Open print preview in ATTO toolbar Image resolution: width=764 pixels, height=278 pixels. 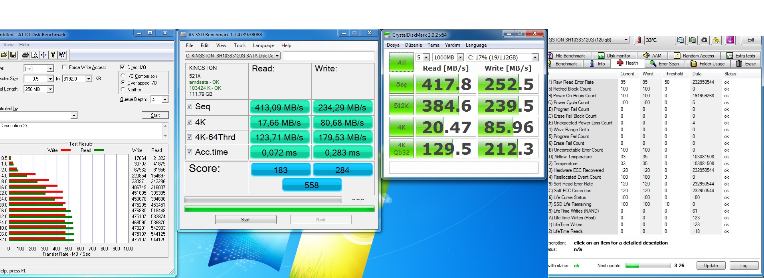34,55
